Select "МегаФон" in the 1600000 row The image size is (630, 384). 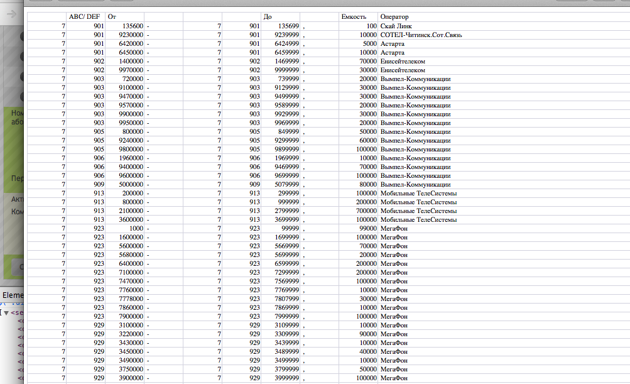tap(394, 238)
